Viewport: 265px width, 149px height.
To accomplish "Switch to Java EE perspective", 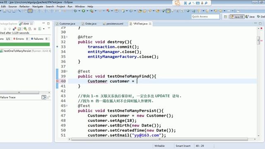I will [237, 17].
